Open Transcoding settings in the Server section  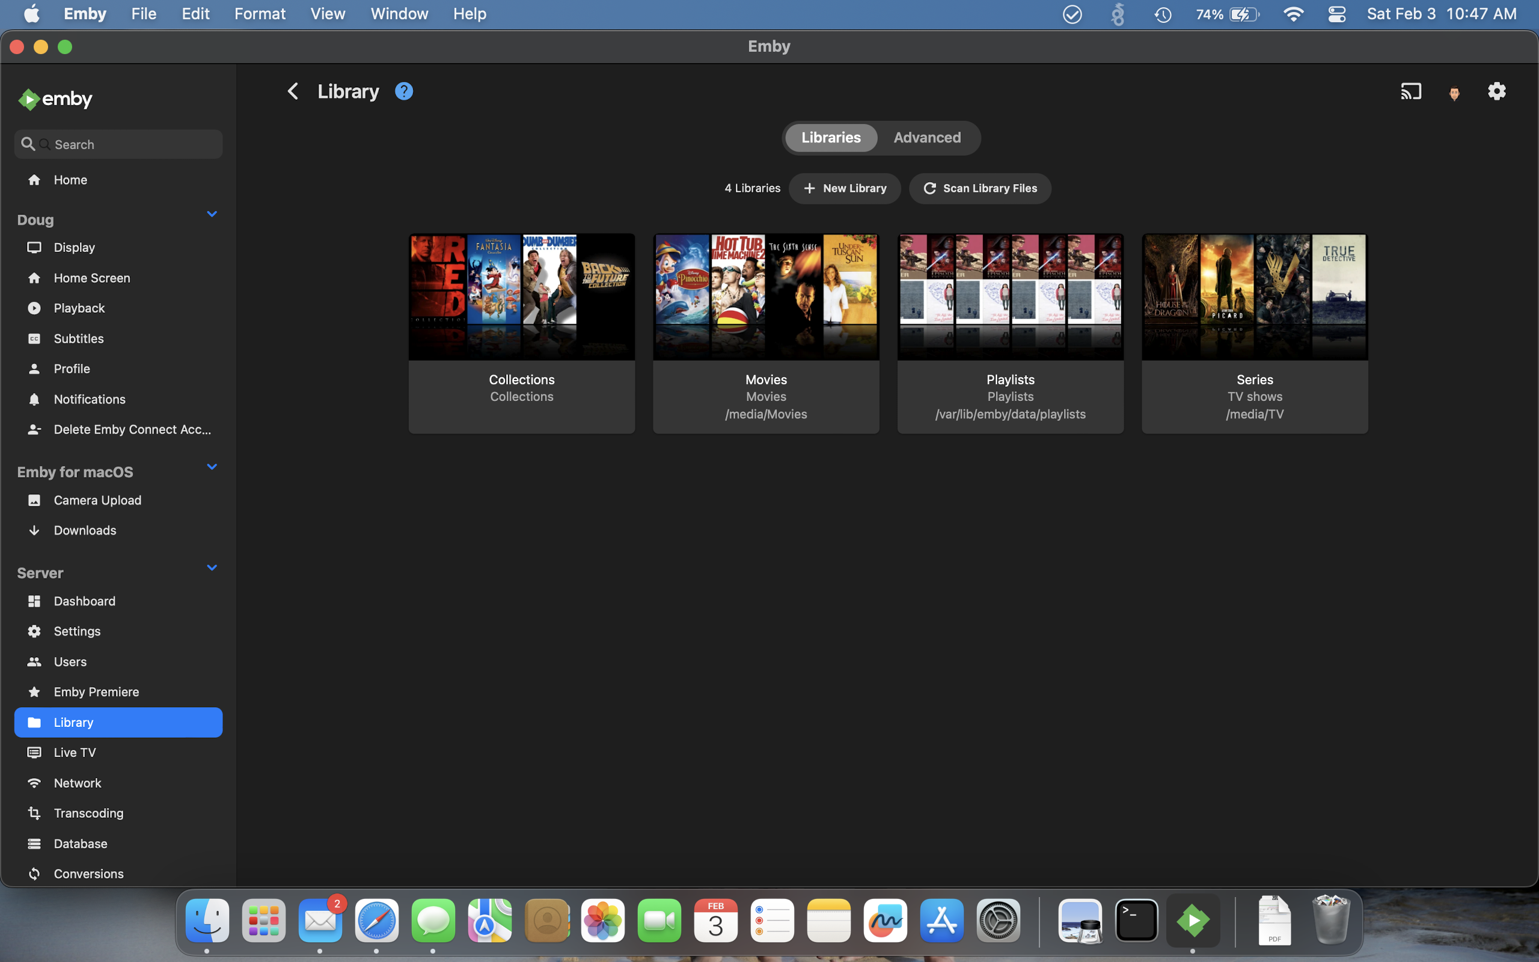click(88, 813)
